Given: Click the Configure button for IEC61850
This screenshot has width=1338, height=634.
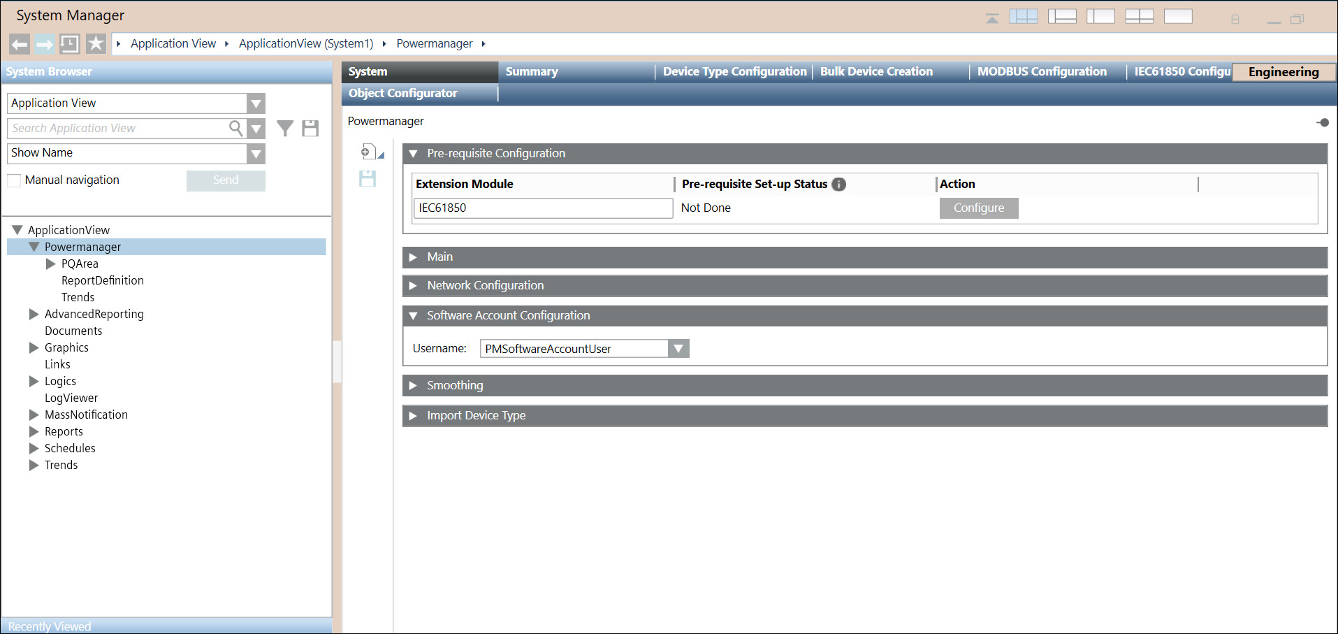Looking at the screenshot, I should 978,208.
